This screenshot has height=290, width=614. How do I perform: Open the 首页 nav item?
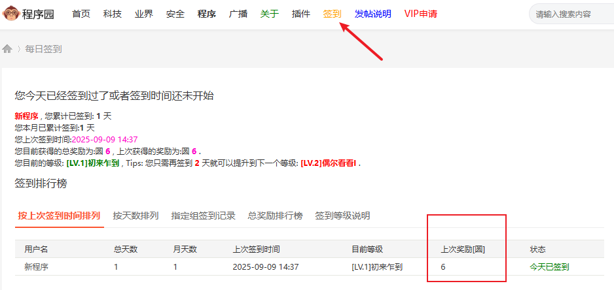coord(81,14)
